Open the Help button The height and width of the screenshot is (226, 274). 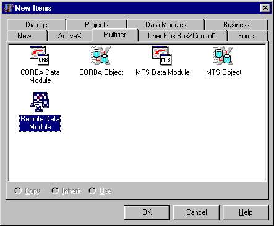tap(246, 212)
